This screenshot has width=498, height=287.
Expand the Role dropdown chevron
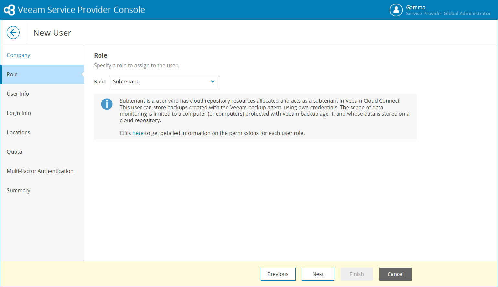pyautogui.click(x=213, y=81)
